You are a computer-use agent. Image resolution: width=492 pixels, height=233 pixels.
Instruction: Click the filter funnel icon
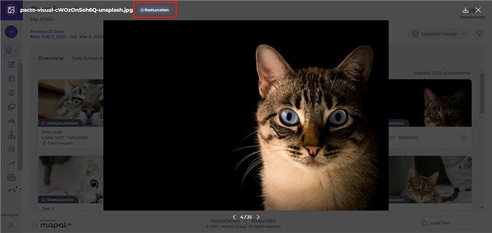click(x=479, y=33)
